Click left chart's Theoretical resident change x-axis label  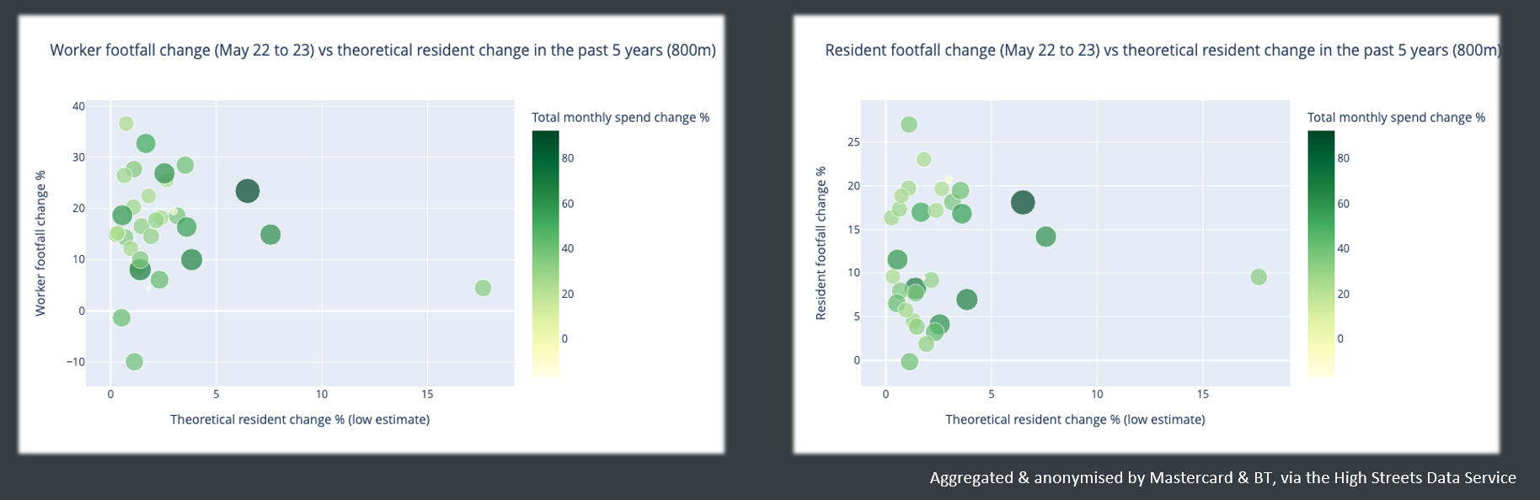coord(300,419)
